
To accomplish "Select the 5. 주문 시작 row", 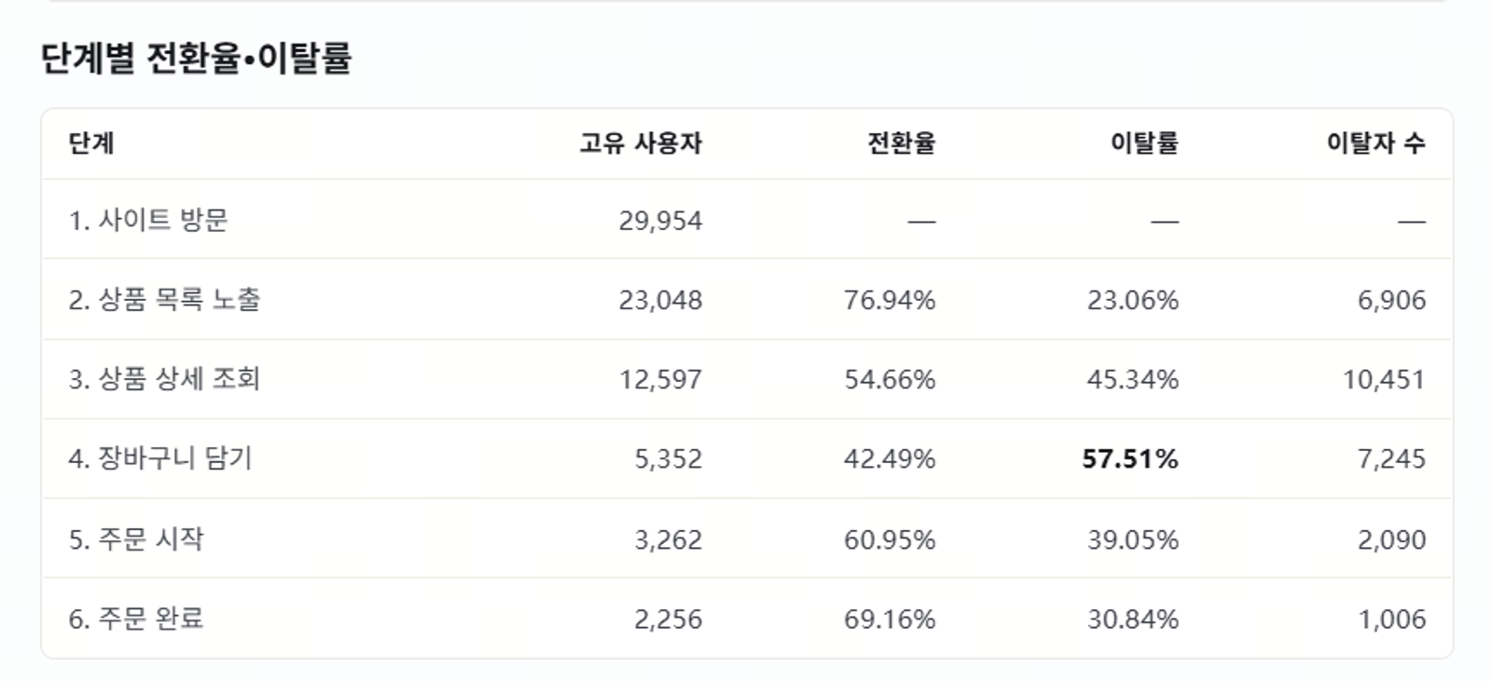I will pyautogui.click(x=746, y=538).
